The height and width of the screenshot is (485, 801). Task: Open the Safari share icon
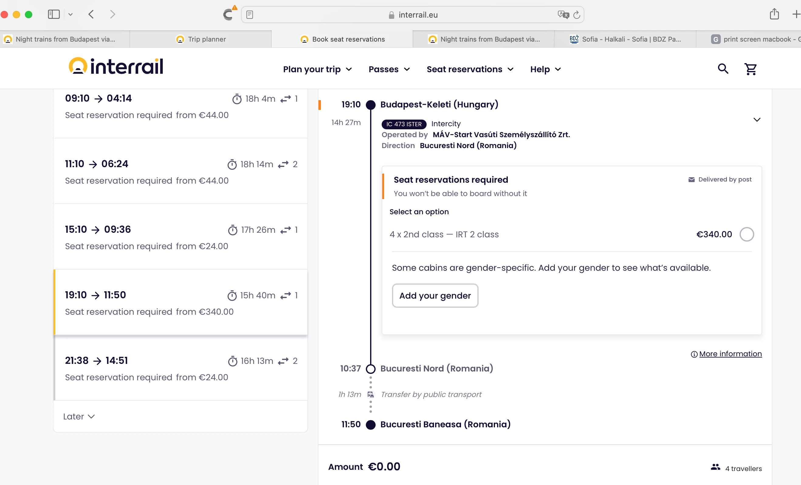tap(774, 14)
